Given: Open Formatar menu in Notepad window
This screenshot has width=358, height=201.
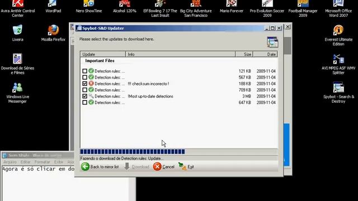Looking at the screenshot, I should click(42, 162).
